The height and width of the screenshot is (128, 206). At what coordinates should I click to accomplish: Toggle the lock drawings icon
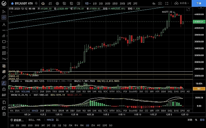(4, 89)
